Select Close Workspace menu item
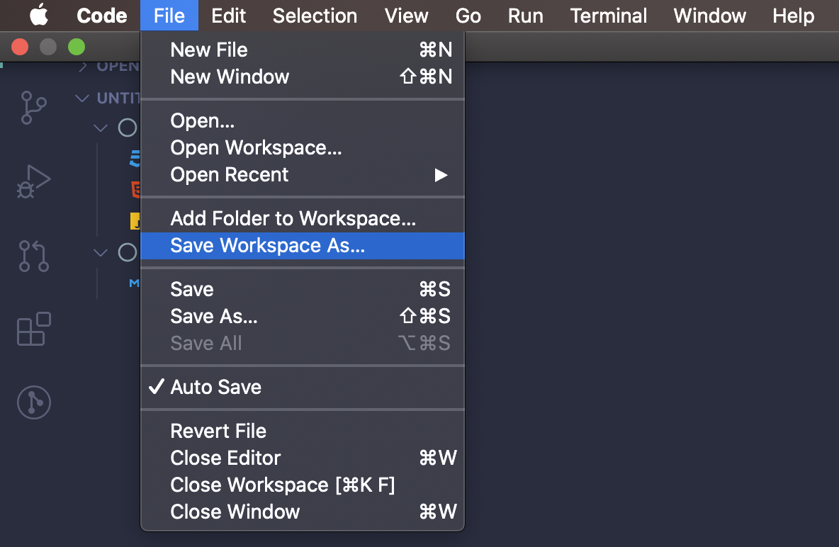The width and height of the screenshot is (839, 547). click(x=303, y=485)
